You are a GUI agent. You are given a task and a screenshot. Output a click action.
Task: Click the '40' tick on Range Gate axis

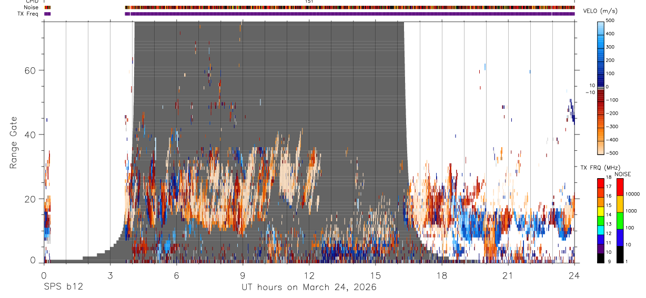[31, 135]
